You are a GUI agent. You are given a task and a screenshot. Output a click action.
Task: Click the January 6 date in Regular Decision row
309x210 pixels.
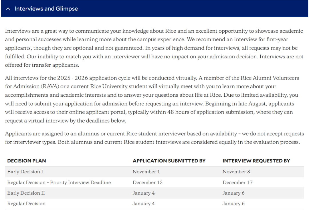tap(234, 204)
